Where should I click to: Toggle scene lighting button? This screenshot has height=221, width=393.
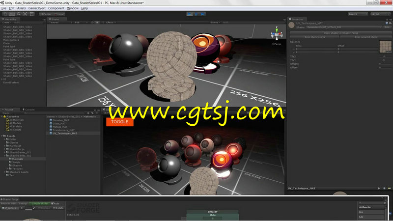coord(97,23)
